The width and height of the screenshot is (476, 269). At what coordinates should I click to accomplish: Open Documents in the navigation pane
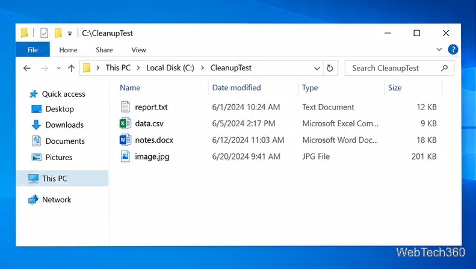[x=65, y=141]
